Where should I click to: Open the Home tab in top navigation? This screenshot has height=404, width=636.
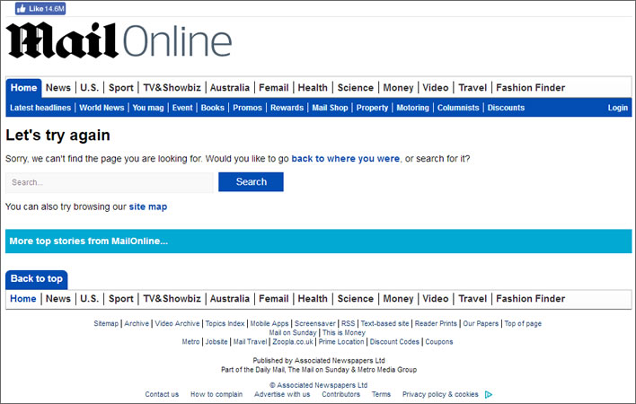tap(23, 87)
